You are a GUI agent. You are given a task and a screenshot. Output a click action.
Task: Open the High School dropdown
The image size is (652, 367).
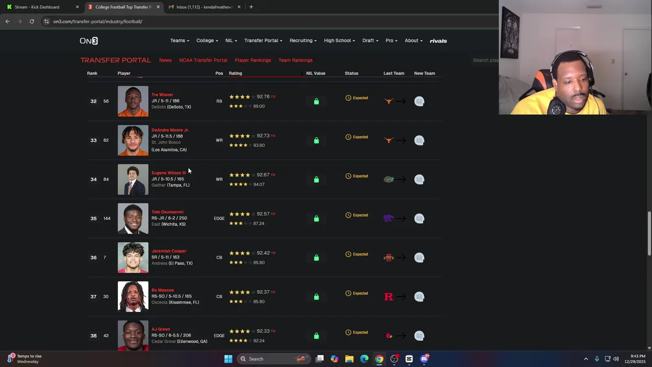pos(339,41)
